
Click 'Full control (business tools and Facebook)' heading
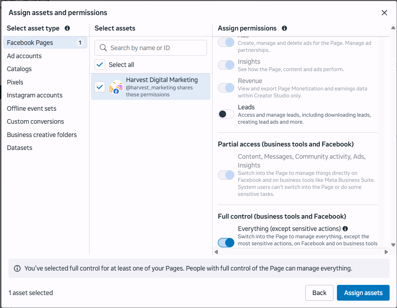pos(282,217)
